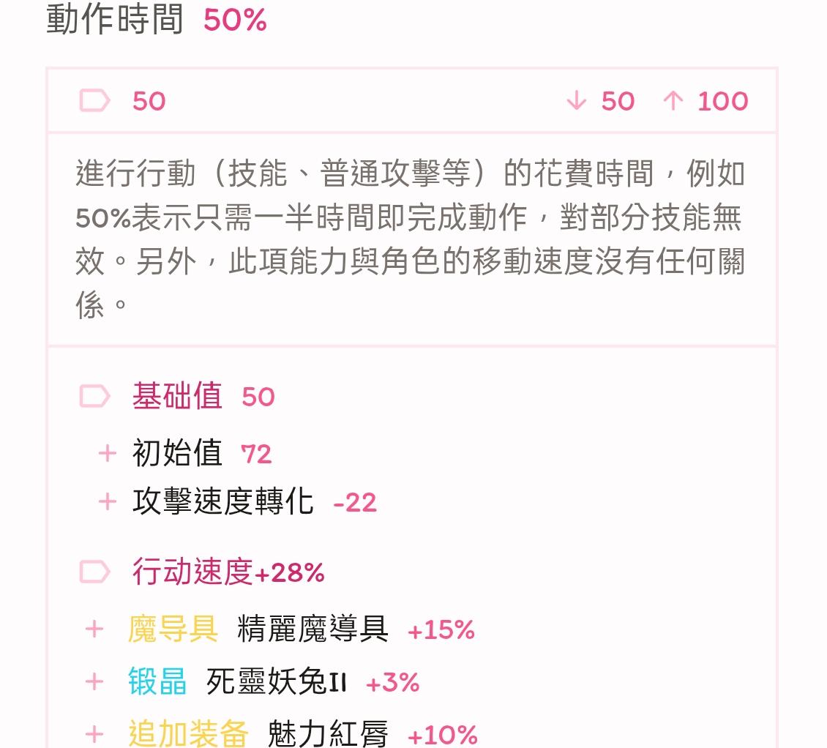Click the 行动速度+28% section label
The image size is (827, 748).
click(x=228, y=572)
